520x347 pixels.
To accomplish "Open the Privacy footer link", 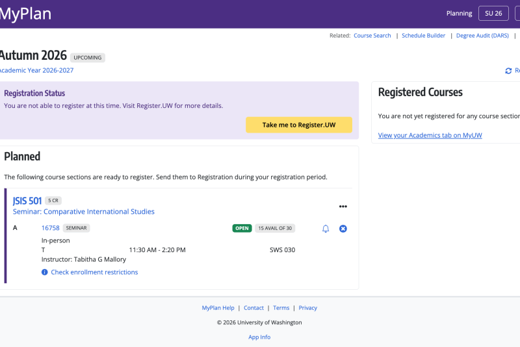I will click(x=307, y=308).
